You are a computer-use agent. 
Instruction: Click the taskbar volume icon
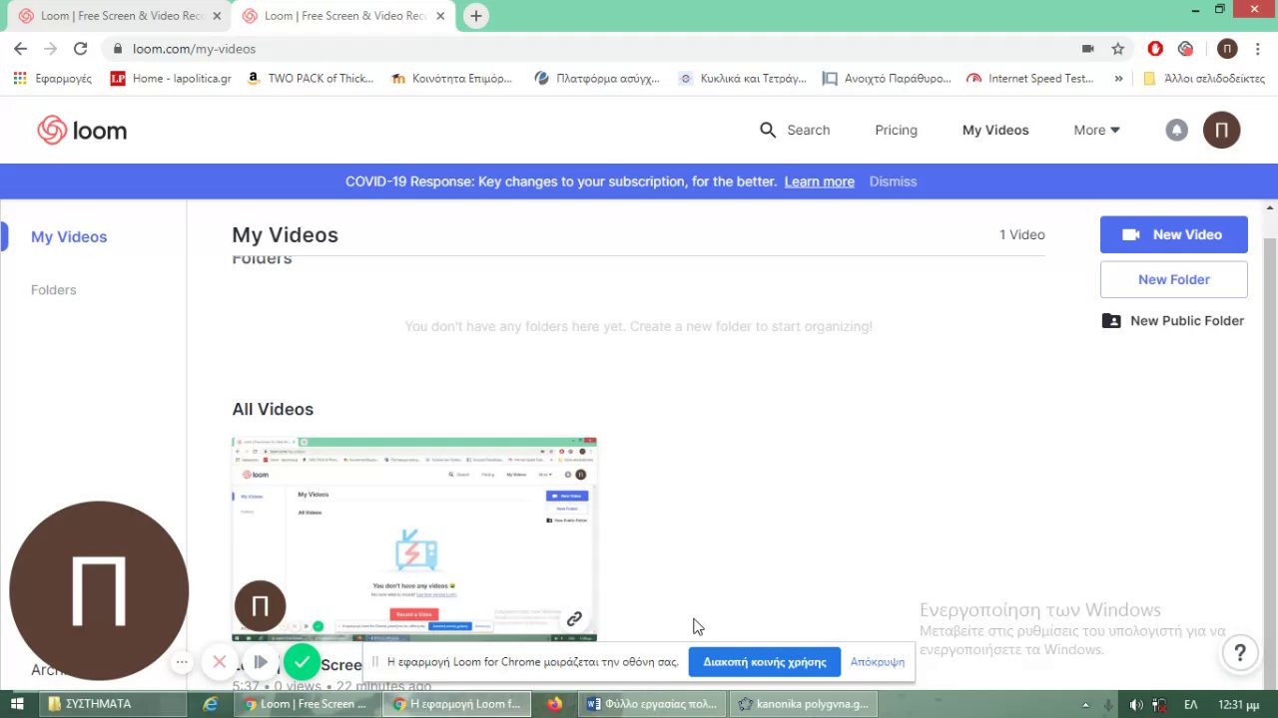[1135, 704]
